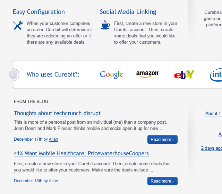The width and height of the screenshot is (222, 194).
Task: Click the Google logo
Action: pyautogui.click(x=111, y=74)
